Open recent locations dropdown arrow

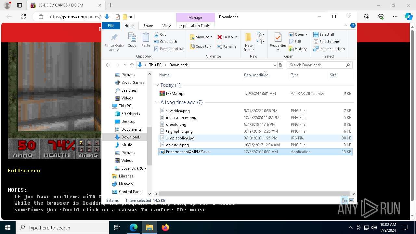pyautogui.click(x=125, y=65)
